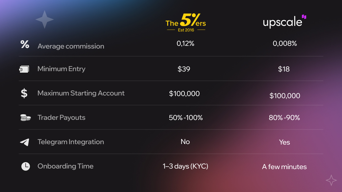The image size is (342, 192).
Task: Click the wallet icon beside Minimum Entry
Action: pyautogui.click(x=24, y=69)
